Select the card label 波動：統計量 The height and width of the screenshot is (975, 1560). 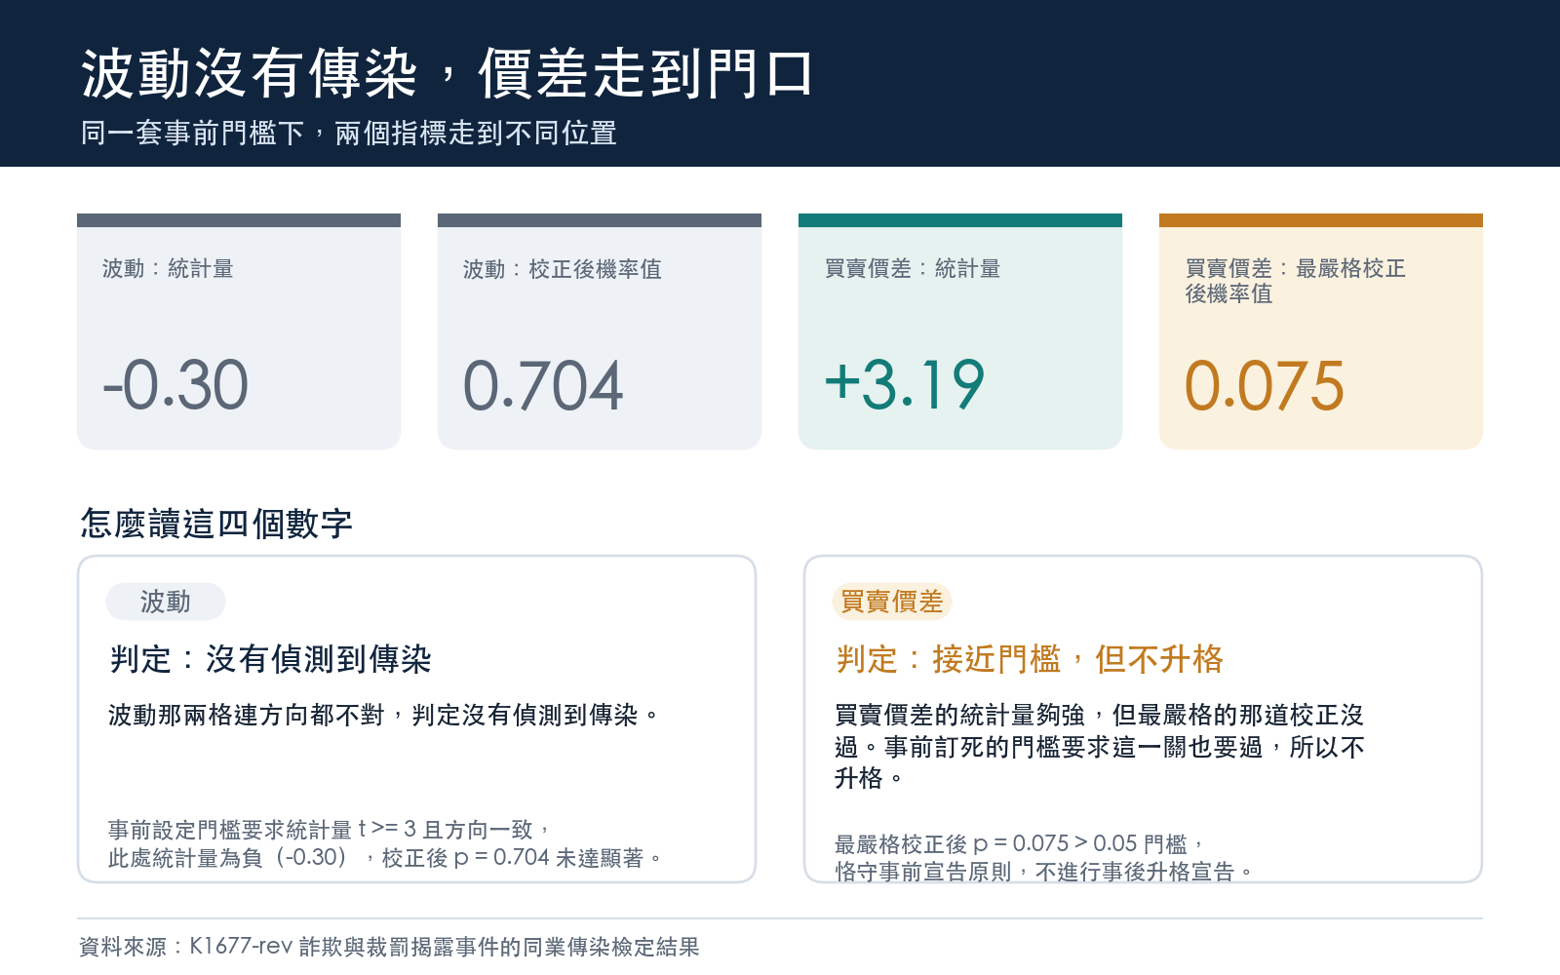click(x=168, y=268)
